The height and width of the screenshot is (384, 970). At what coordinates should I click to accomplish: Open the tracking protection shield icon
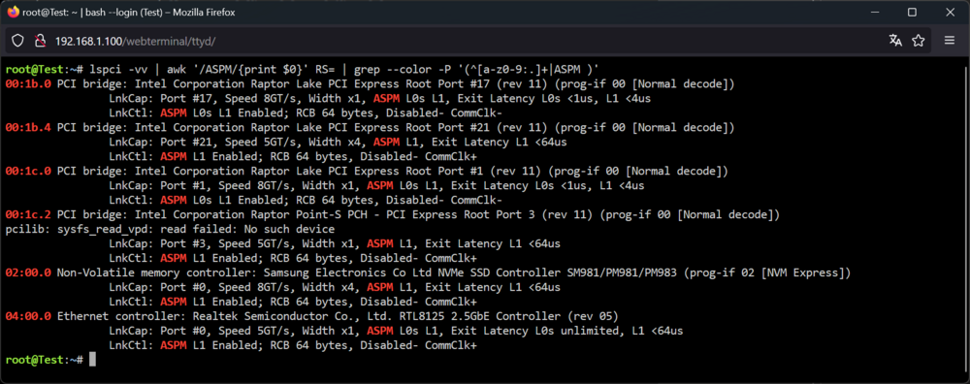(x=18, y=41)
